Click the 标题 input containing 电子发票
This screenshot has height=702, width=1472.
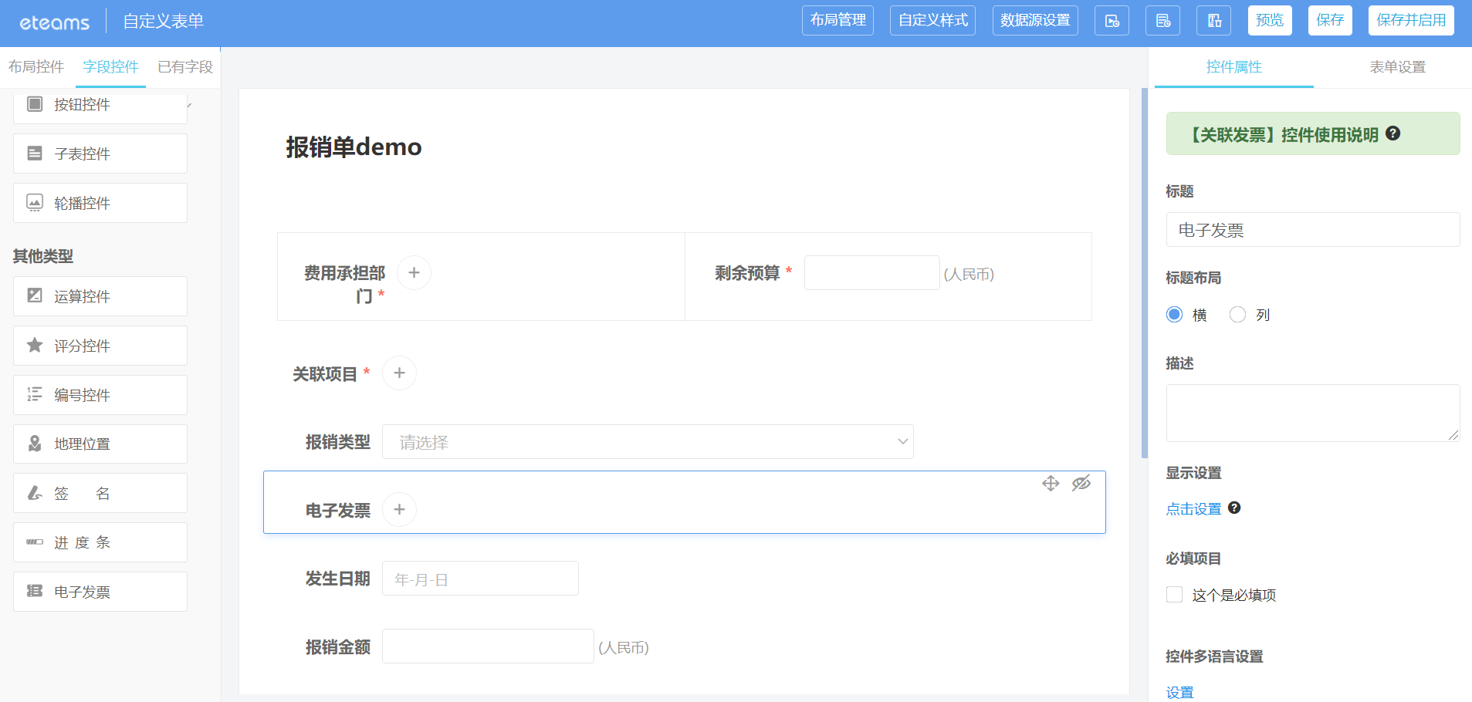tap(1313, 230)
